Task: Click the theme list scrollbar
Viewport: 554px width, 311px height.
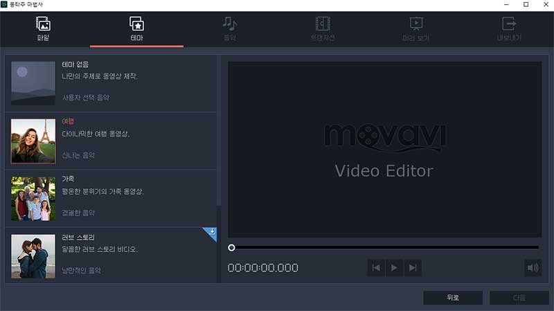Action: [x=219, y=131]
